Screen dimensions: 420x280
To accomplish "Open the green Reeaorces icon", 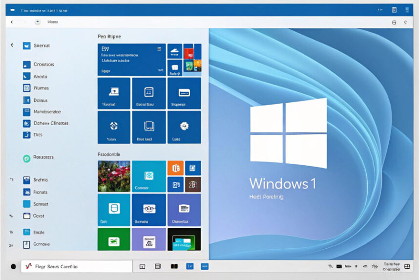I will click(26, 159).
